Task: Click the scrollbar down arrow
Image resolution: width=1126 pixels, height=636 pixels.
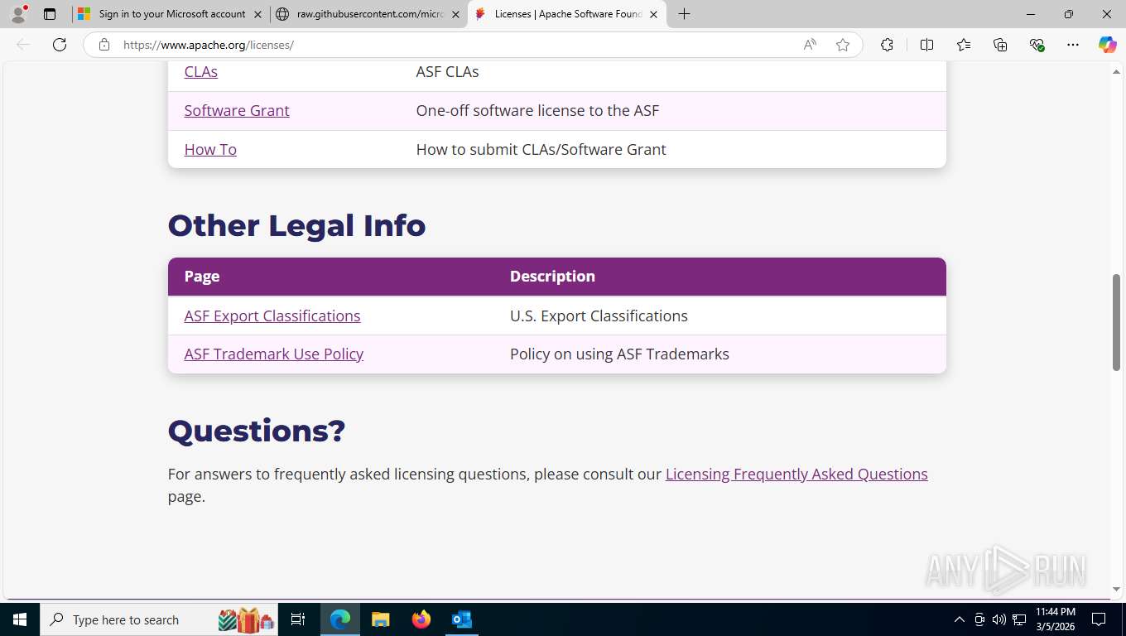Action: click(1116, 590)
